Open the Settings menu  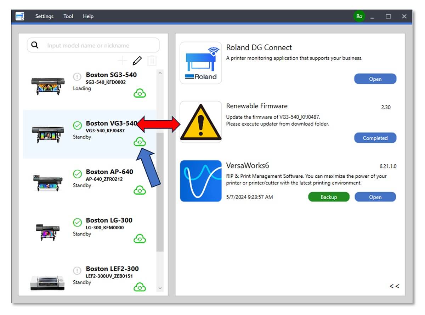(44, 16)
